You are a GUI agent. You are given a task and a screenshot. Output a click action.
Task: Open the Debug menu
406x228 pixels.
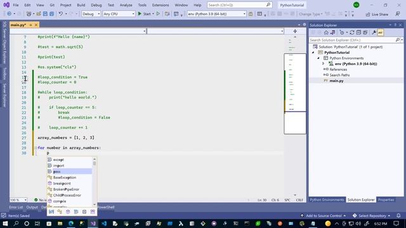point(96,5)
